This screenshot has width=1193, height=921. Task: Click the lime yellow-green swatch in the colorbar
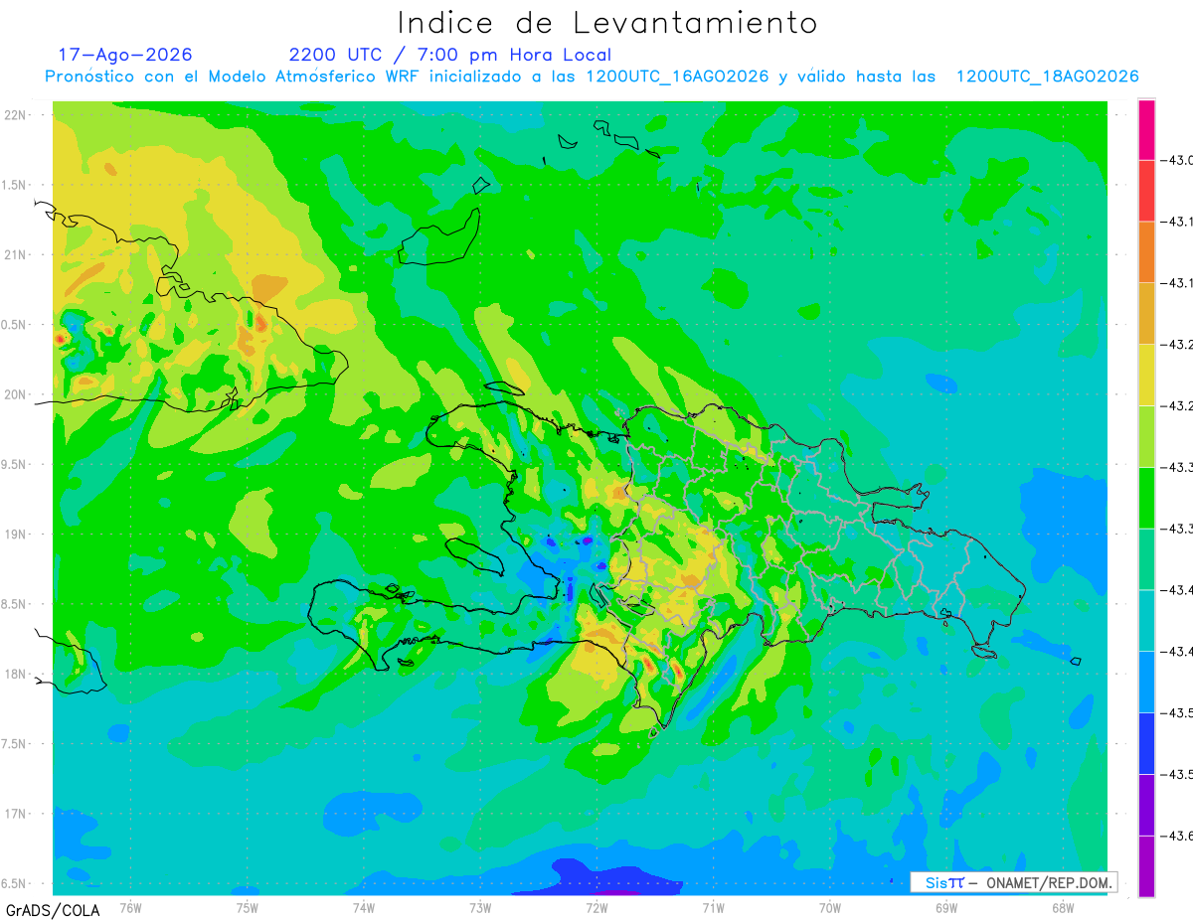click(1146, 436)
